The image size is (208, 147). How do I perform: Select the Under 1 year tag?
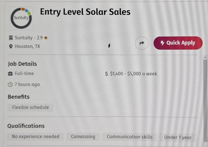[x=178, y=137]
